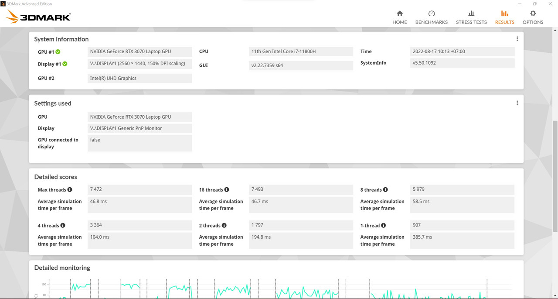The image size is (558, 299).
Task: Select the 46.8 ms simulation time
Action: pos(139,205)
